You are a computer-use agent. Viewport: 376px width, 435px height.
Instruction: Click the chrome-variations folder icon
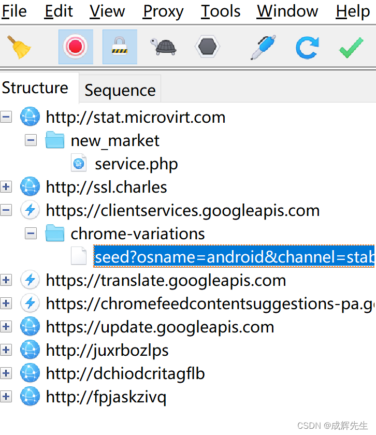55,233
